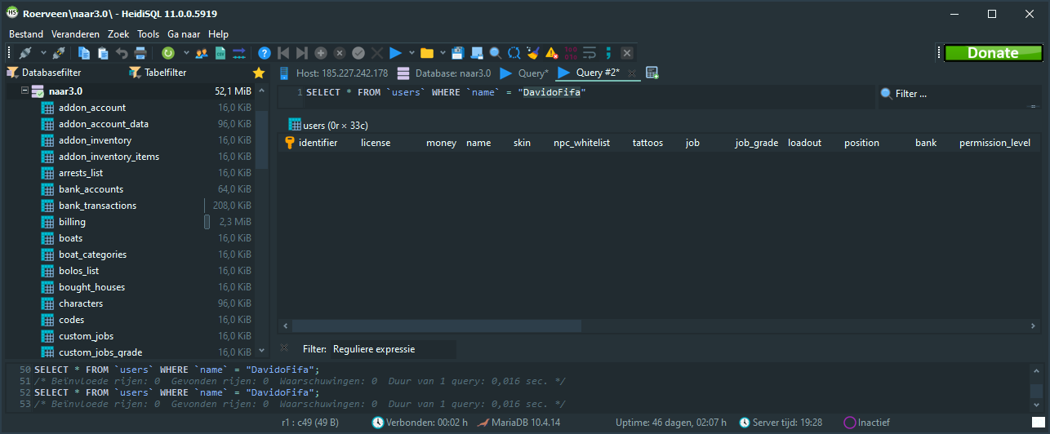The image size is (1050, 434).
Task: Collapse the naar3.0 database tree node
Action: (24, 91)
